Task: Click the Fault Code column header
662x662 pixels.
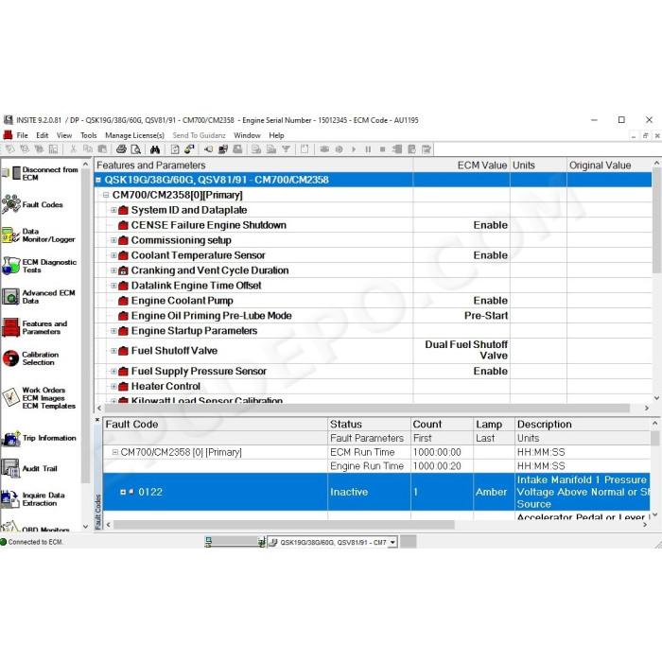Action: pos(216,425)
